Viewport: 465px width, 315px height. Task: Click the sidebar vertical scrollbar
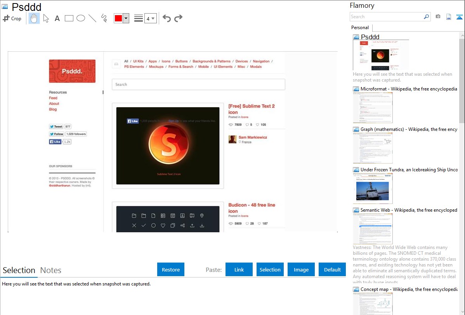462,80
